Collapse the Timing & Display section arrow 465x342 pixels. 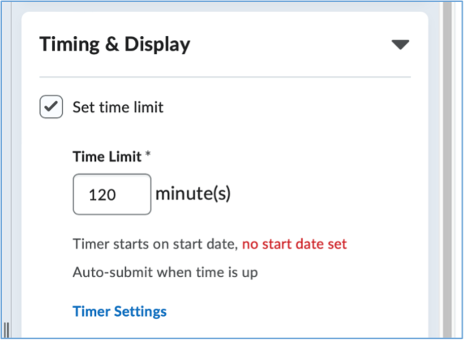tap(400, 45)
